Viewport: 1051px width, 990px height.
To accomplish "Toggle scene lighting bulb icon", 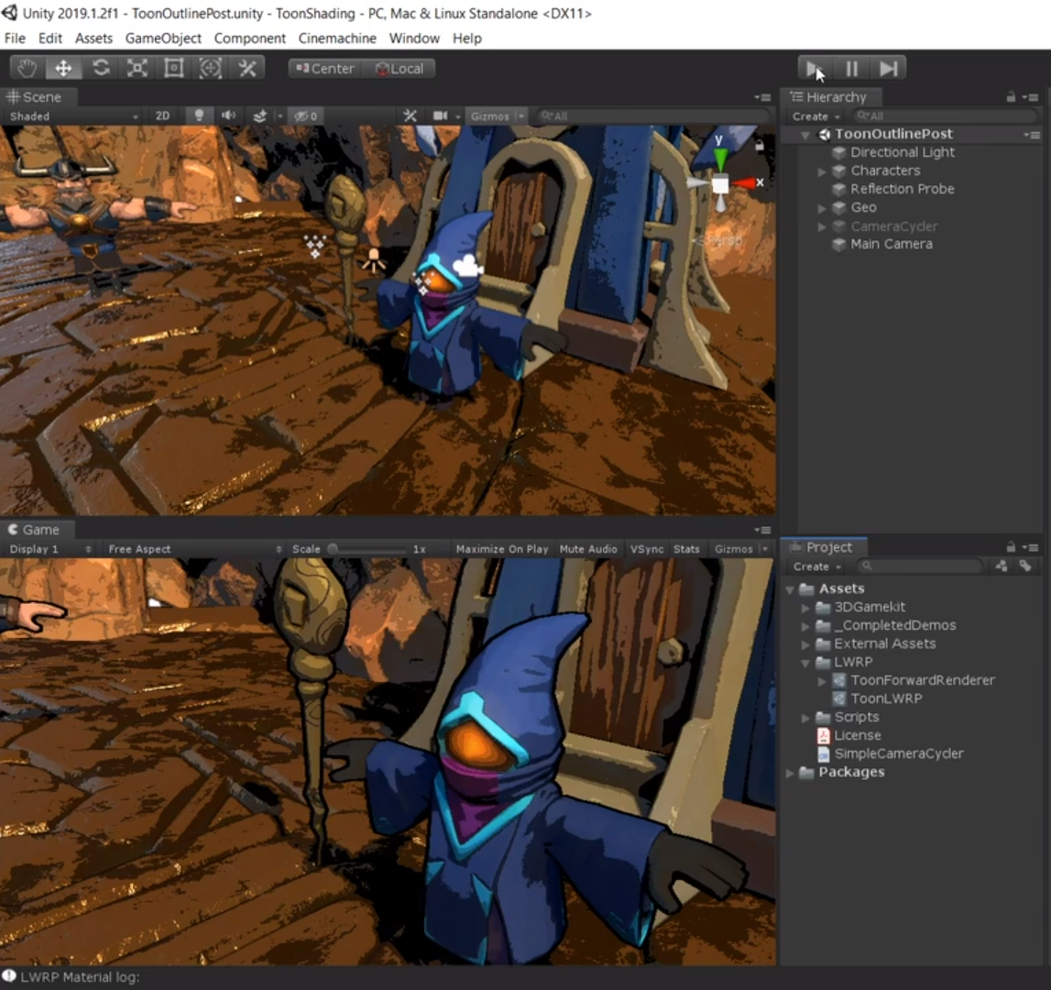I will pyautogui.click(x=199, y=115).
